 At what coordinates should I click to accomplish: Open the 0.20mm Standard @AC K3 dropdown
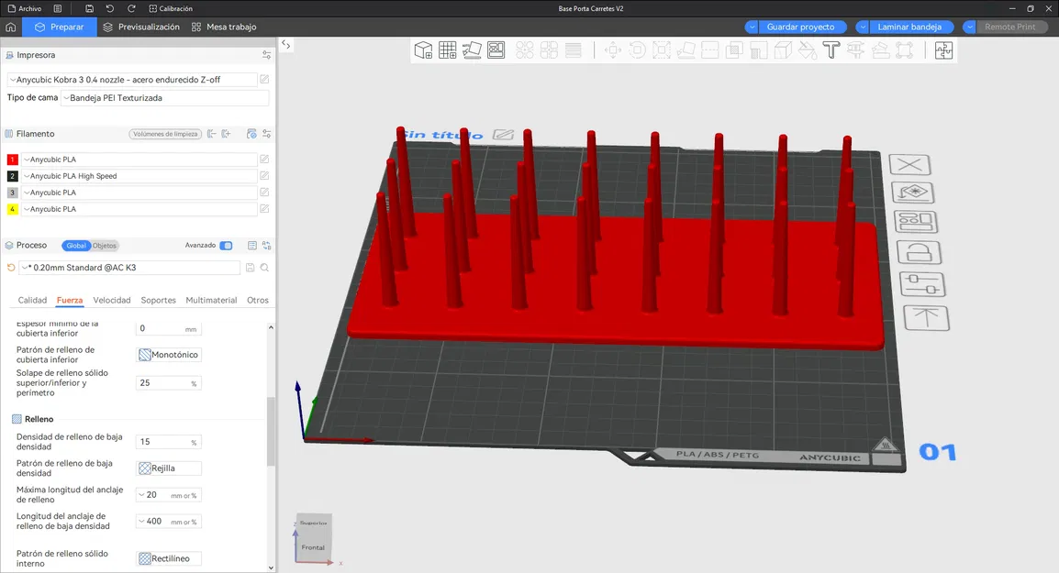129,268
